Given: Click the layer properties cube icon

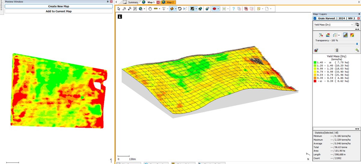Looking at the screenshot, I should (x=316, y=50).
